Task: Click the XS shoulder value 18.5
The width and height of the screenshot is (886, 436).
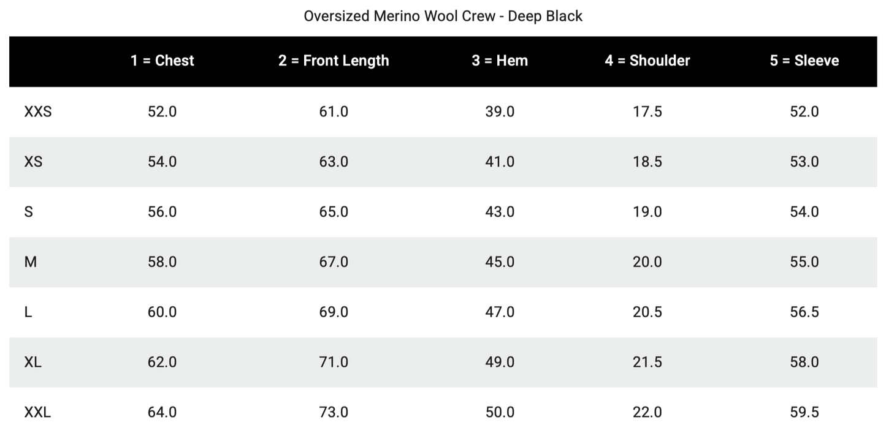Action: [647, 162]
